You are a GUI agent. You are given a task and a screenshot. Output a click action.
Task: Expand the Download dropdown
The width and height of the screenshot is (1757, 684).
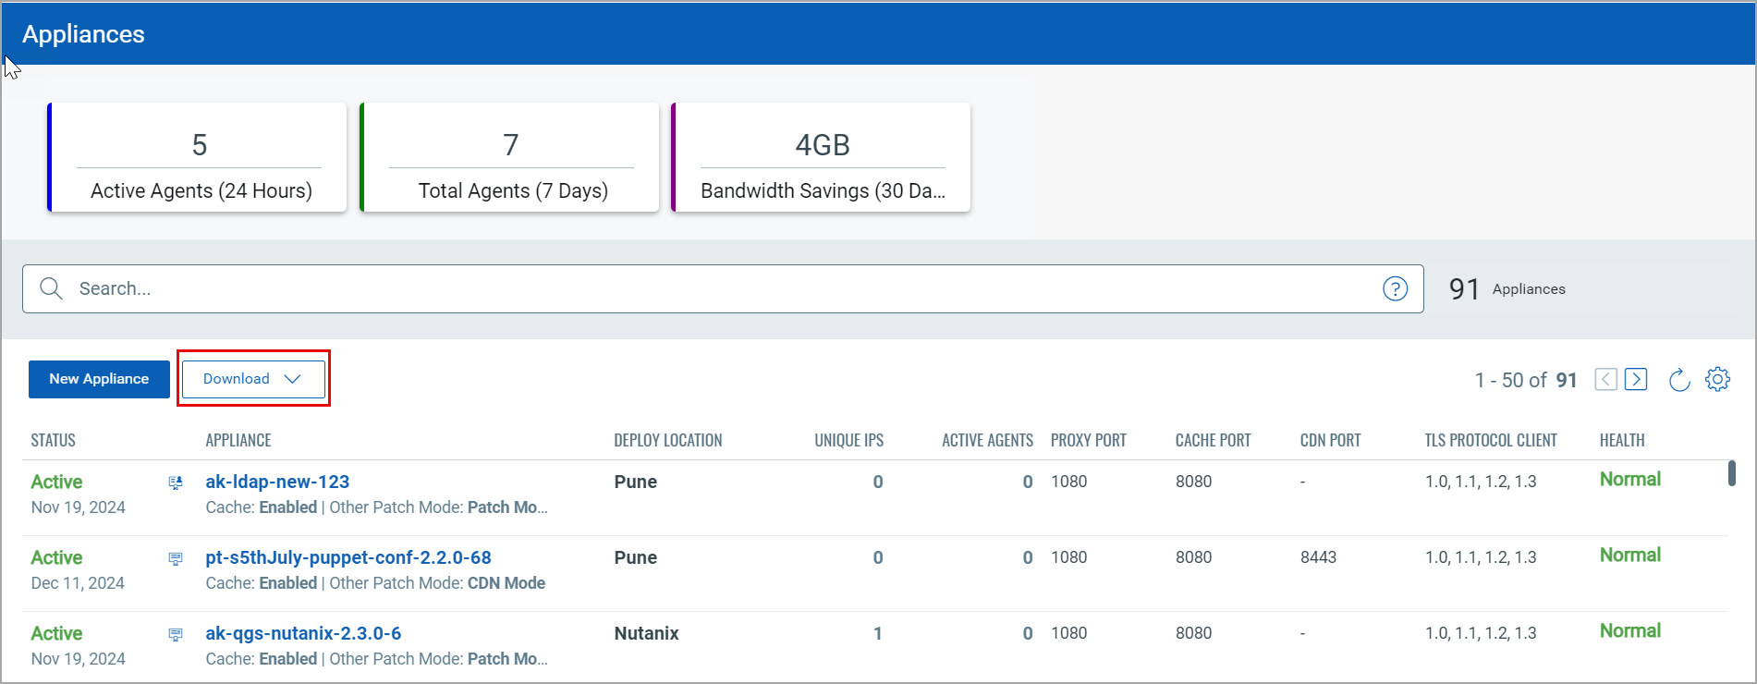253,379
